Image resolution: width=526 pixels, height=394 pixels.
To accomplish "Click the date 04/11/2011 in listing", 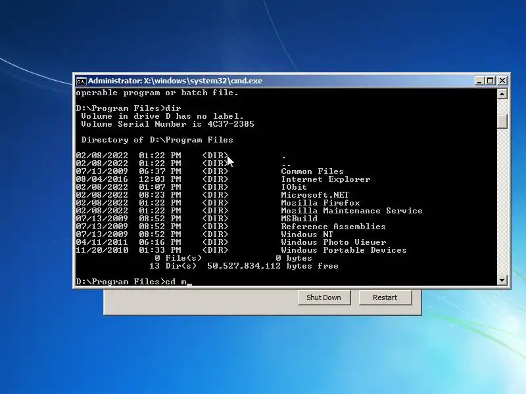I will point(102,242).
